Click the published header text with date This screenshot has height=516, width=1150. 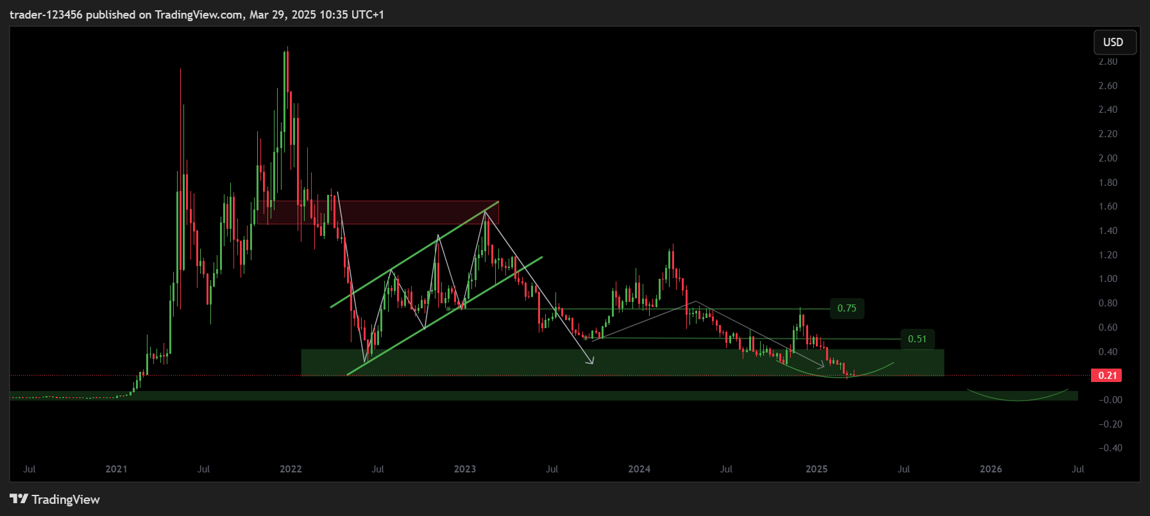197,14
